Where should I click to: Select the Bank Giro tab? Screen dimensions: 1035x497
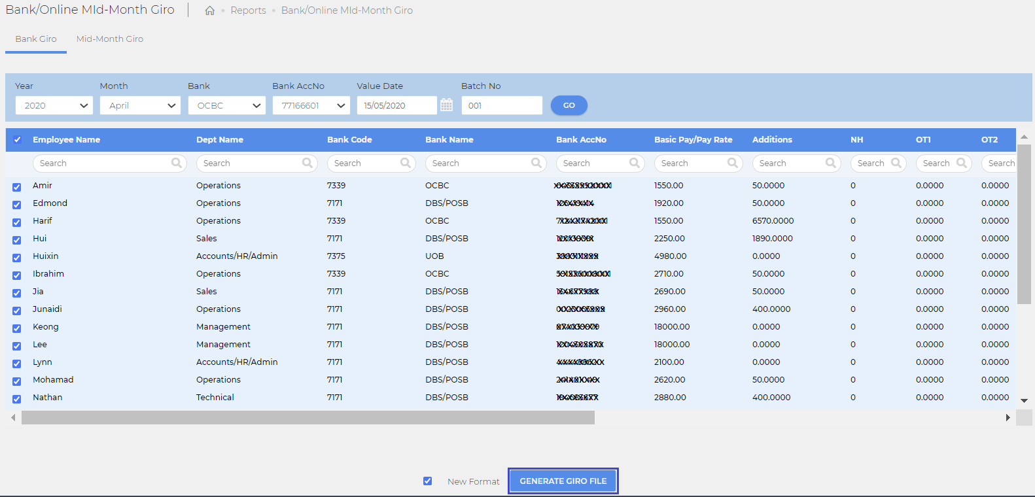click(36, 39)
